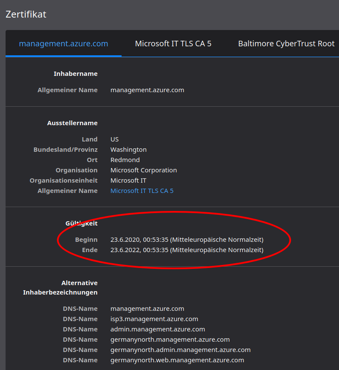Select the Land value US

click(x=114, y=139)
